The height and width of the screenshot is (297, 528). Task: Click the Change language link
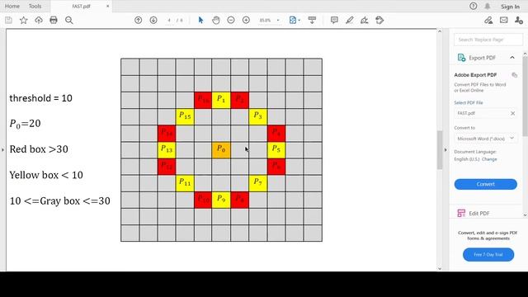tap(489, 159)
